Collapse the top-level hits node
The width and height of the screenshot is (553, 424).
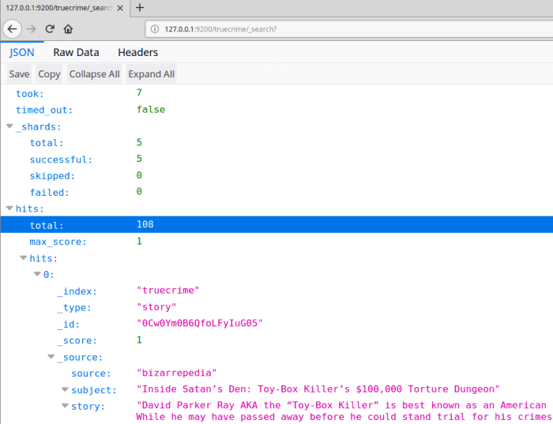coord(9,208)
